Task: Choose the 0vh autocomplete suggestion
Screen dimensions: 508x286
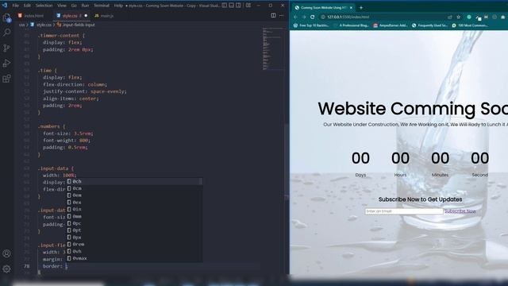Action: 134,251
